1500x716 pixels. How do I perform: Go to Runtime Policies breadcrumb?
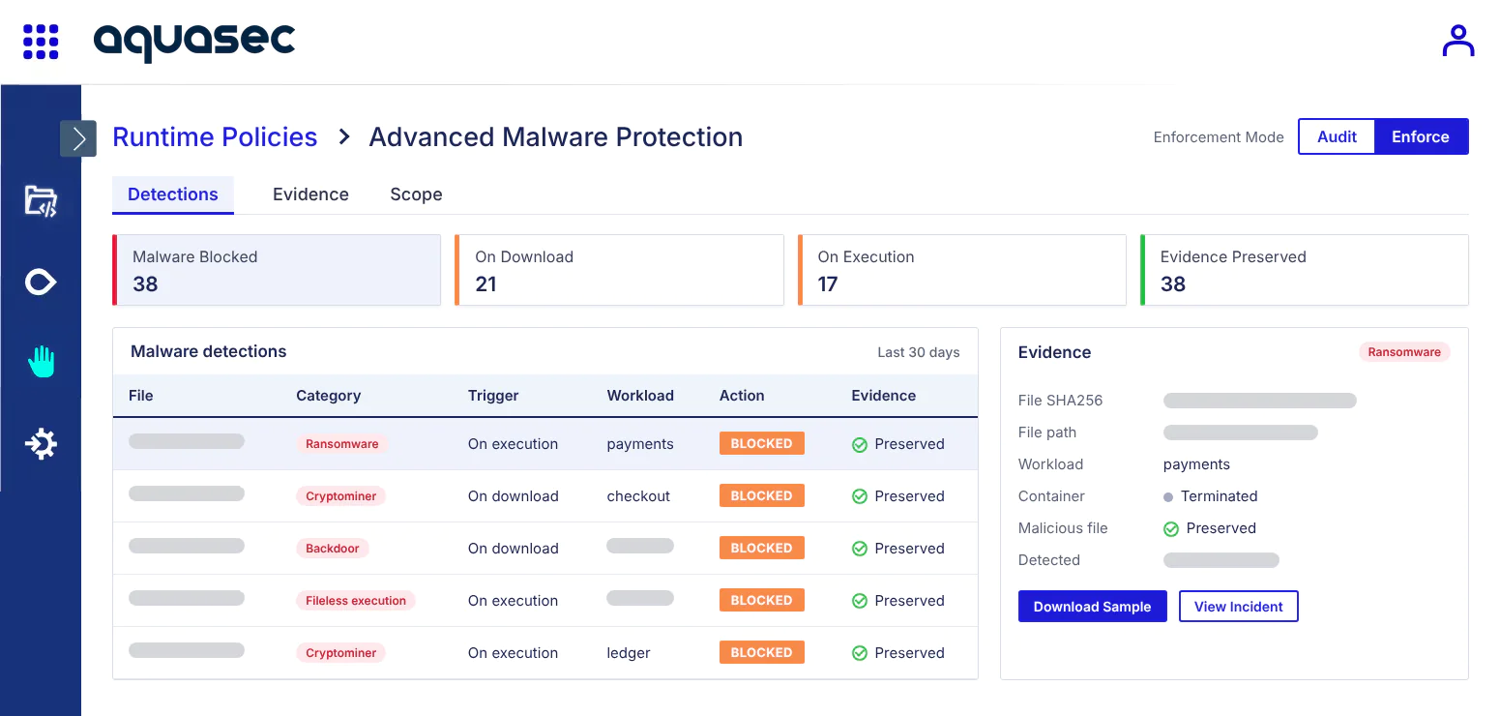(x=215, y=137)
